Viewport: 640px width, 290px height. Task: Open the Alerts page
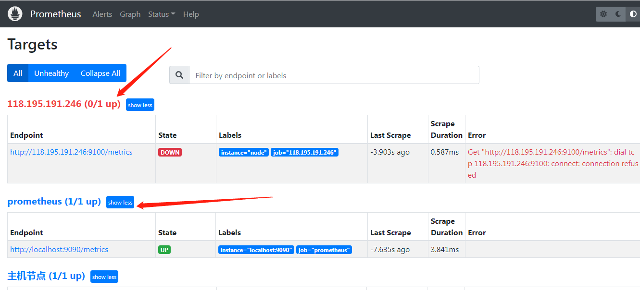(x=102, y=14)
